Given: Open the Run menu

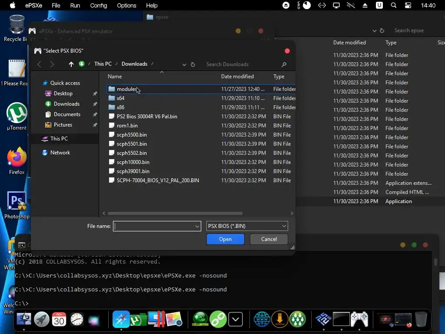Looking at the screenshot, I should (75, 5).
